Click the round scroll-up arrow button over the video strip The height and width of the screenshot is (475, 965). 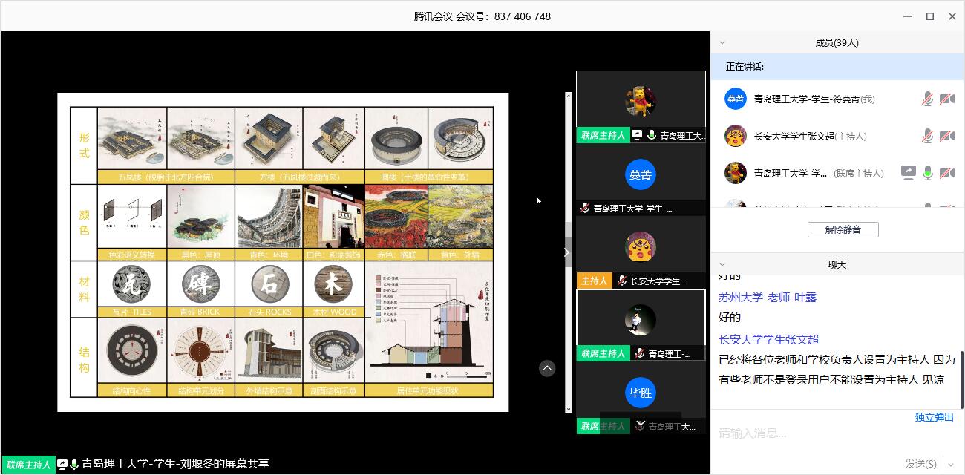(547, 368)
